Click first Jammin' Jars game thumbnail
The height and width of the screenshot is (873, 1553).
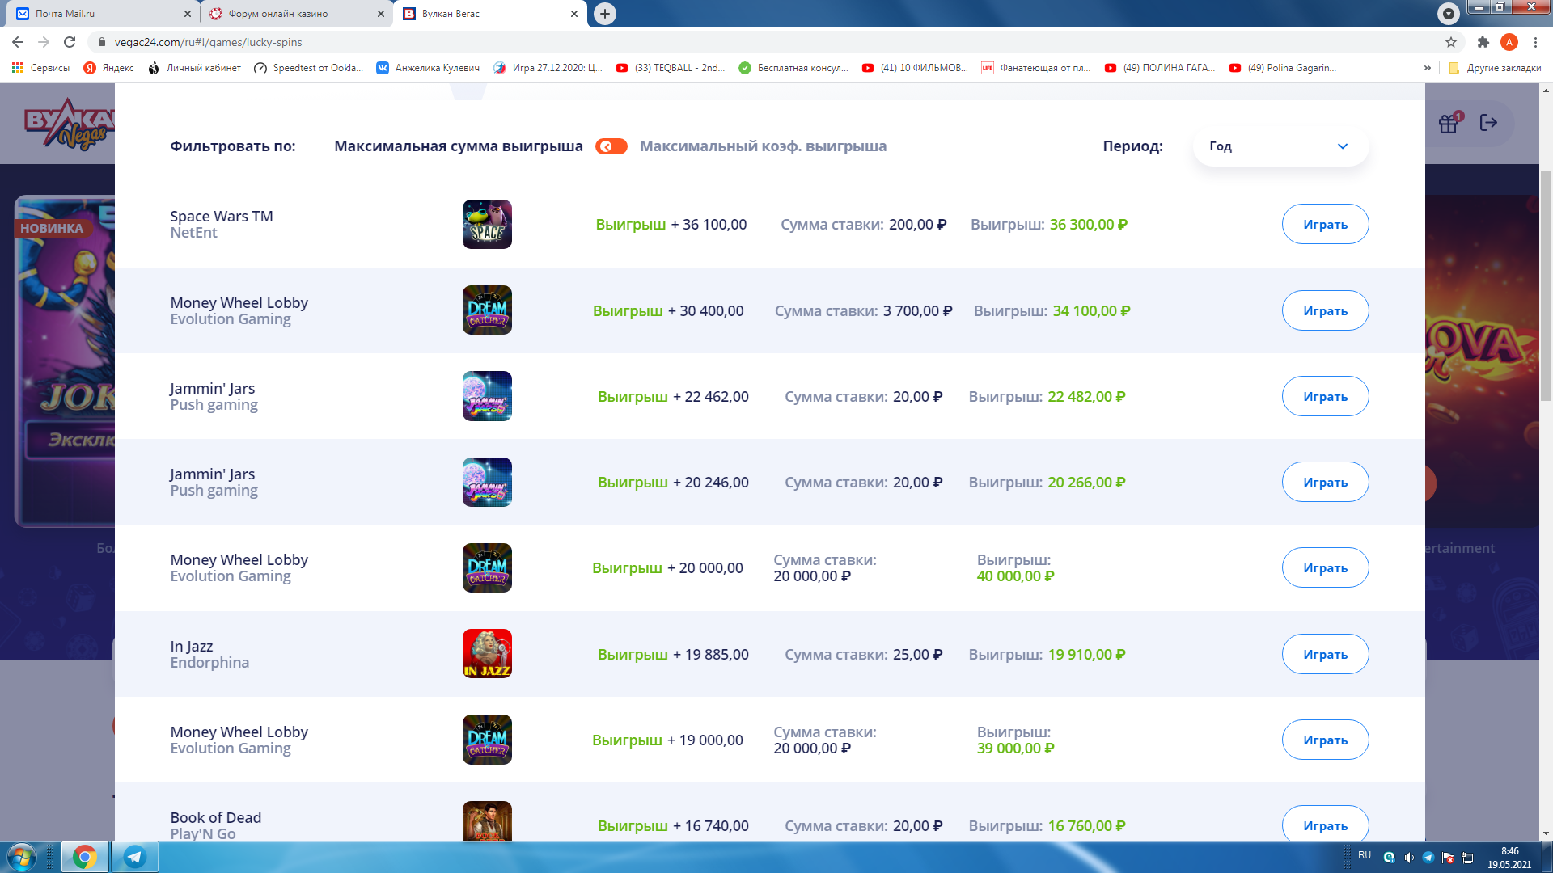pyautogui.click(x=487, y=396)
